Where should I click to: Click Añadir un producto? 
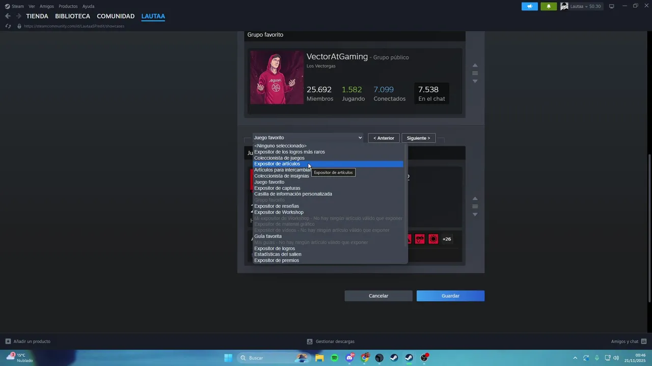click(x=28, y=342)
